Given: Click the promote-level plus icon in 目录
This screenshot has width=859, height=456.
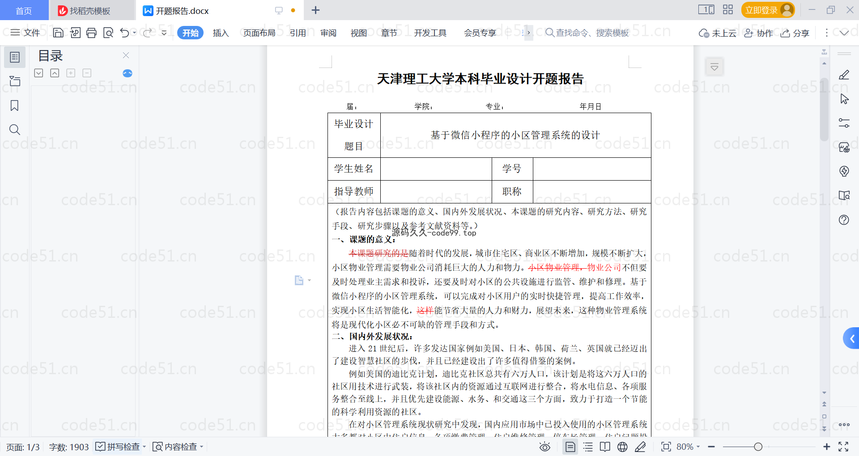Looking at the screenshot, I should pyautogui.click(x=71, y=73).
